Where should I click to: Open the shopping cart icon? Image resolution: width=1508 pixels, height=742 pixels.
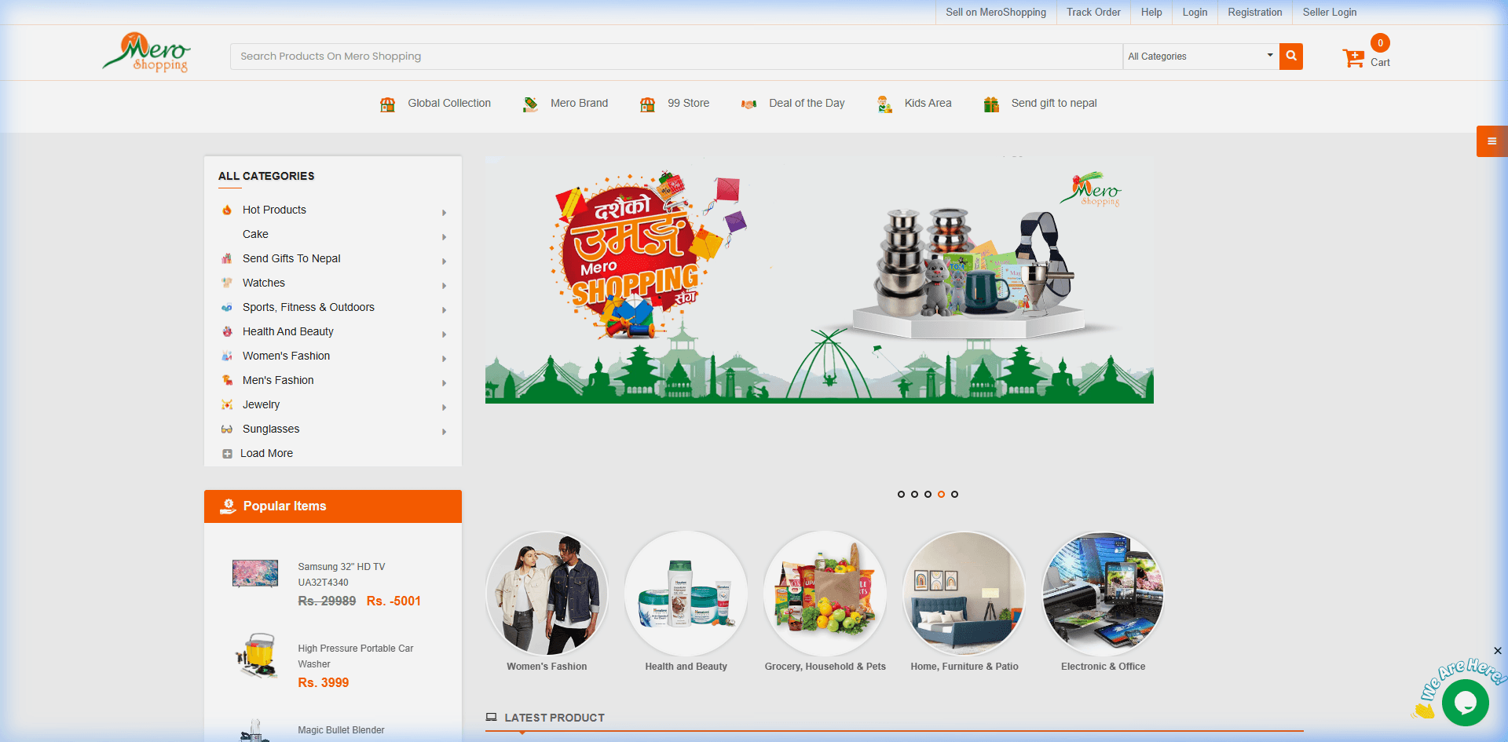1353,58
